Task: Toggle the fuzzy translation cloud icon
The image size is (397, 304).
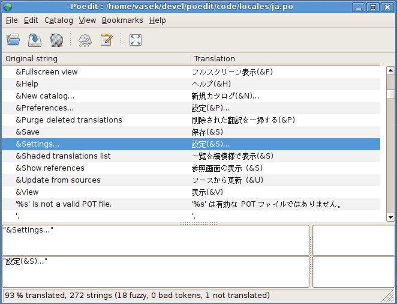Action: [x=85, y=40]
